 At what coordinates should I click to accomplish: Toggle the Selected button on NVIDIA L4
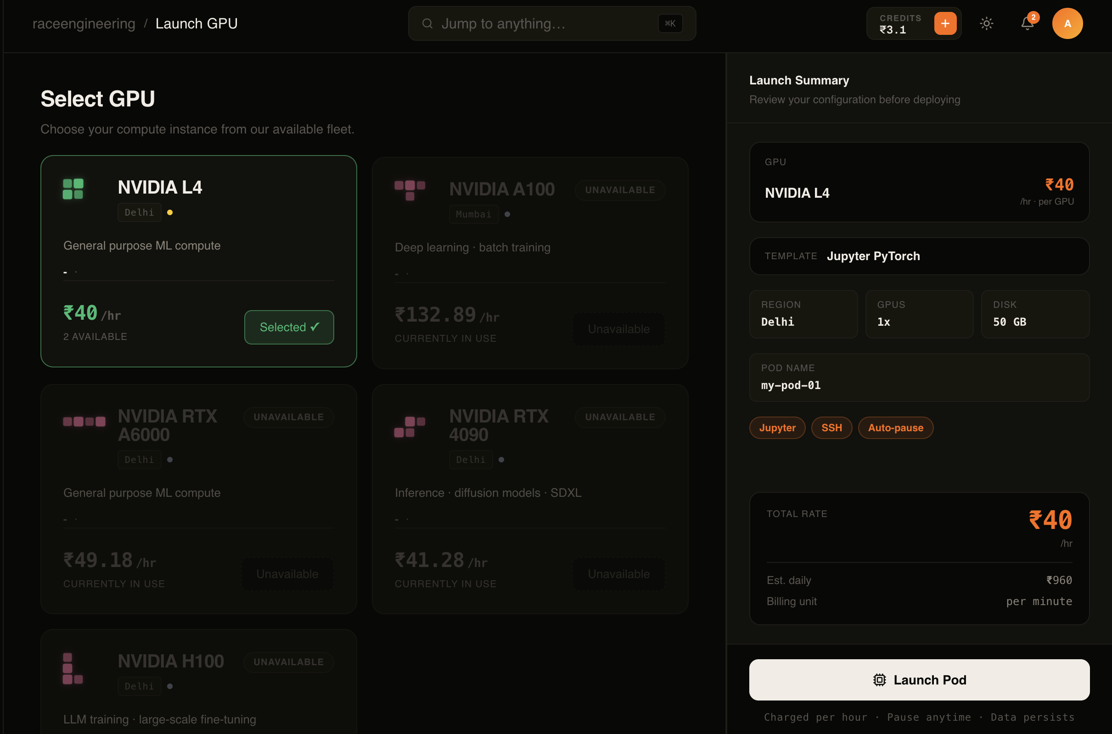(289, 327)
